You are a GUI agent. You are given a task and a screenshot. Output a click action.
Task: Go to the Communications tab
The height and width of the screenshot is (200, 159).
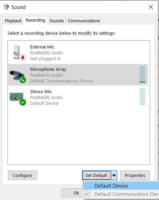coord(84,21)
